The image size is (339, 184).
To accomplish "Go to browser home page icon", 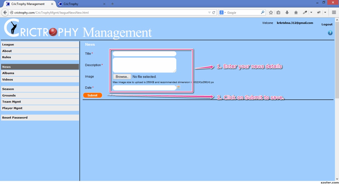I will coord(296,12).
